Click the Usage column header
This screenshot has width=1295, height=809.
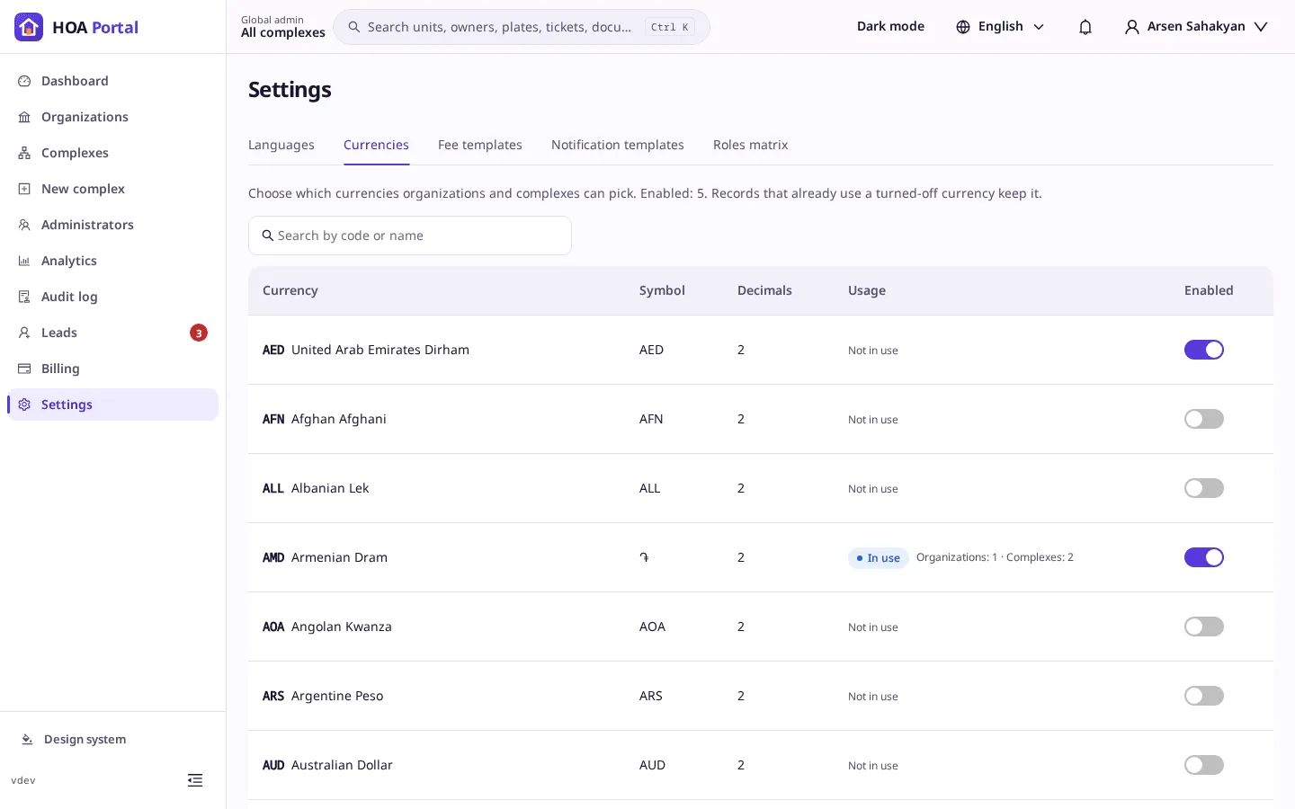click(867, 290)
